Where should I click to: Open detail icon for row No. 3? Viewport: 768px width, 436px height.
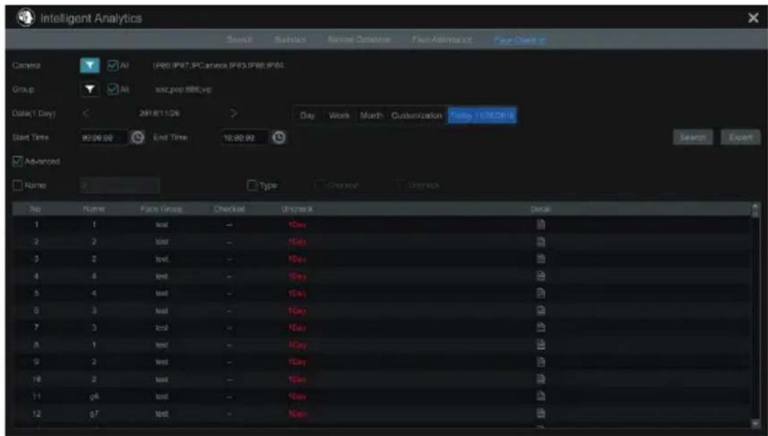click(540, 259)
